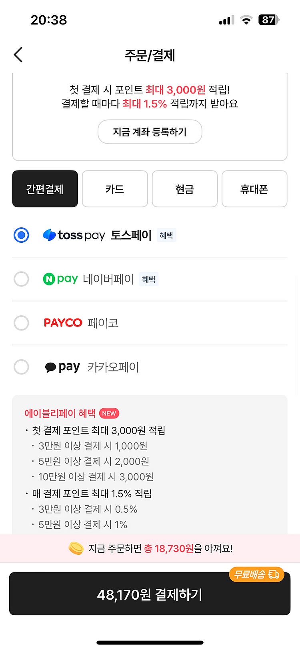Select the 페이코 radio button
This screenshot has width=300, height=651.
[21, 323]
